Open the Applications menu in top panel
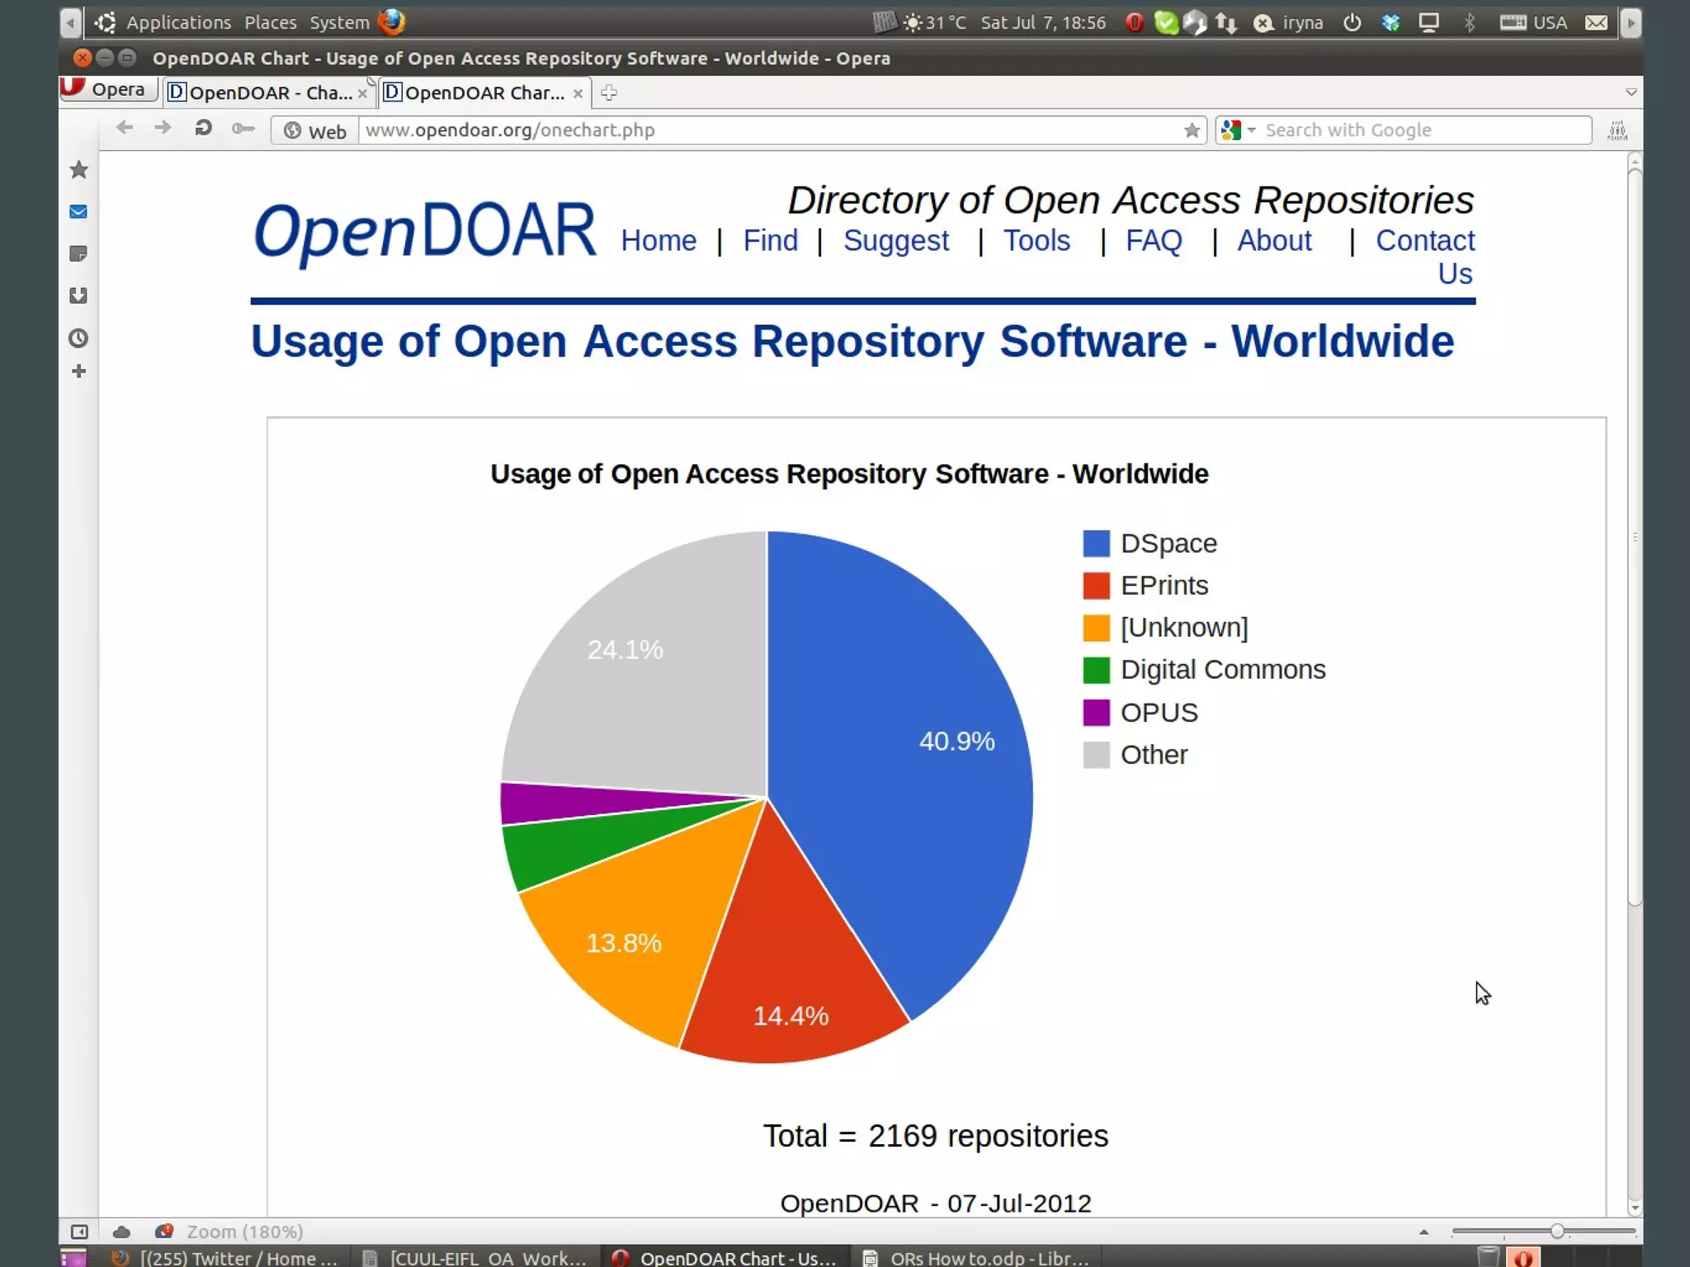The height and width of the screenshot is (1267, 1690). coord(177,22)
